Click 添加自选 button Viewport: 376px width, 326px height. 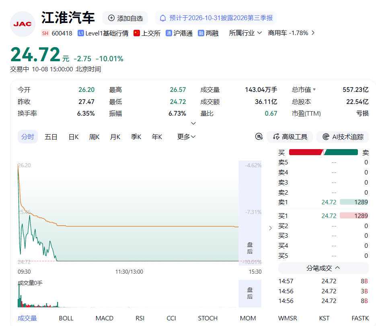tap(125, 18)
